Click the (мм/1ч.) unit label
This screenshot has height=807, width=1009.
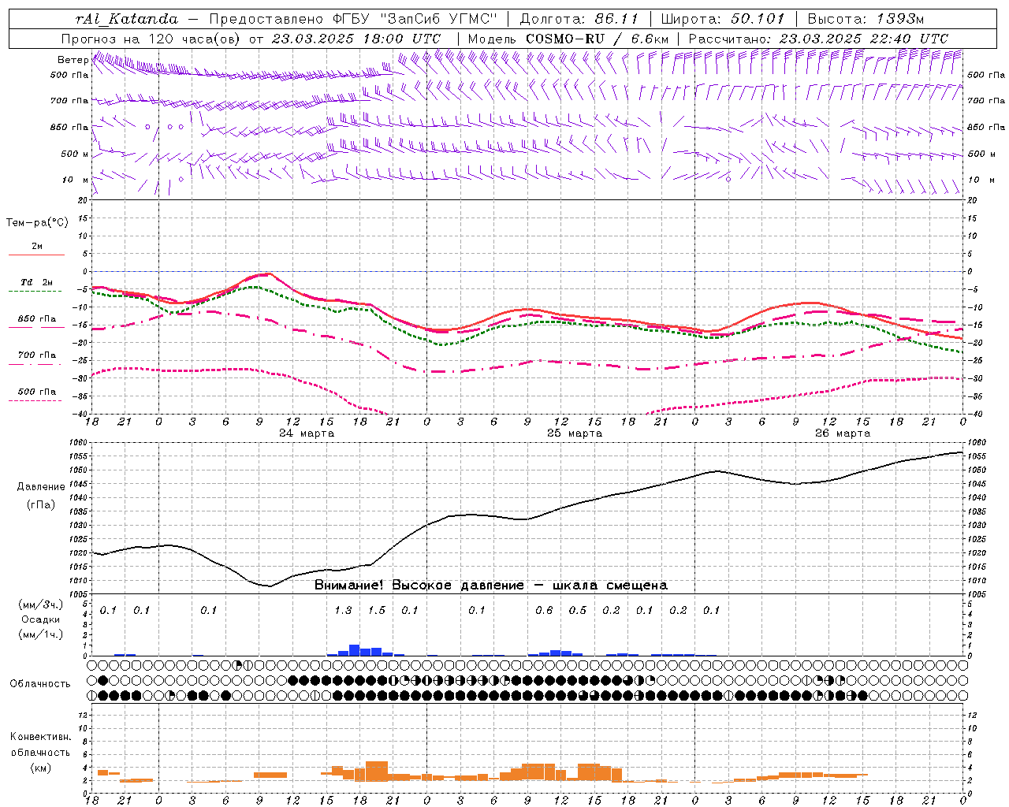click(41, 634)
